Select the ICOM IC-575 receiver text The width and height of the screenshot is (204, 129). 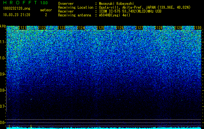pos(130,11)
